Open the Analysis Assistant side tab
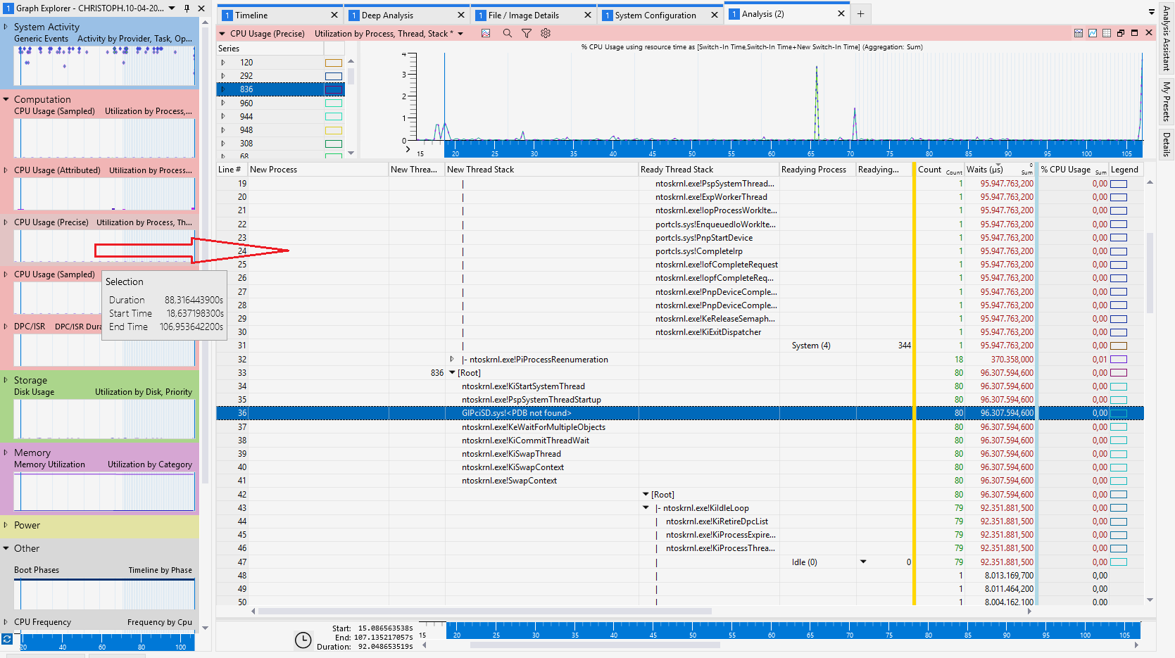Viewport: 1175px width, 658px height. [1166, 38]
